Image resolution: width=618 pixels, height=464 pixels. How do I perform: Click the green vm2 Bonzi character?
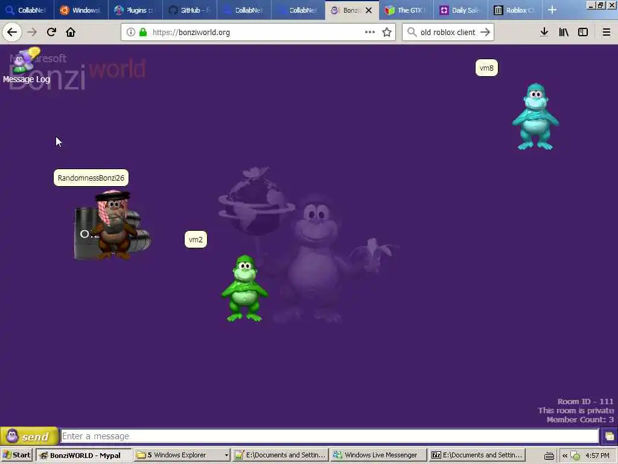(244, 288)
